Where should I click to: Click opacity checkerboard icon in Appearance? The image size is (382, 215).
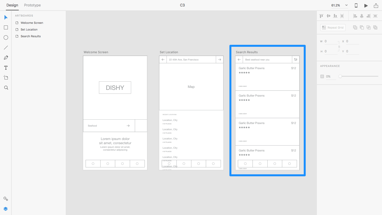[322, 76]
